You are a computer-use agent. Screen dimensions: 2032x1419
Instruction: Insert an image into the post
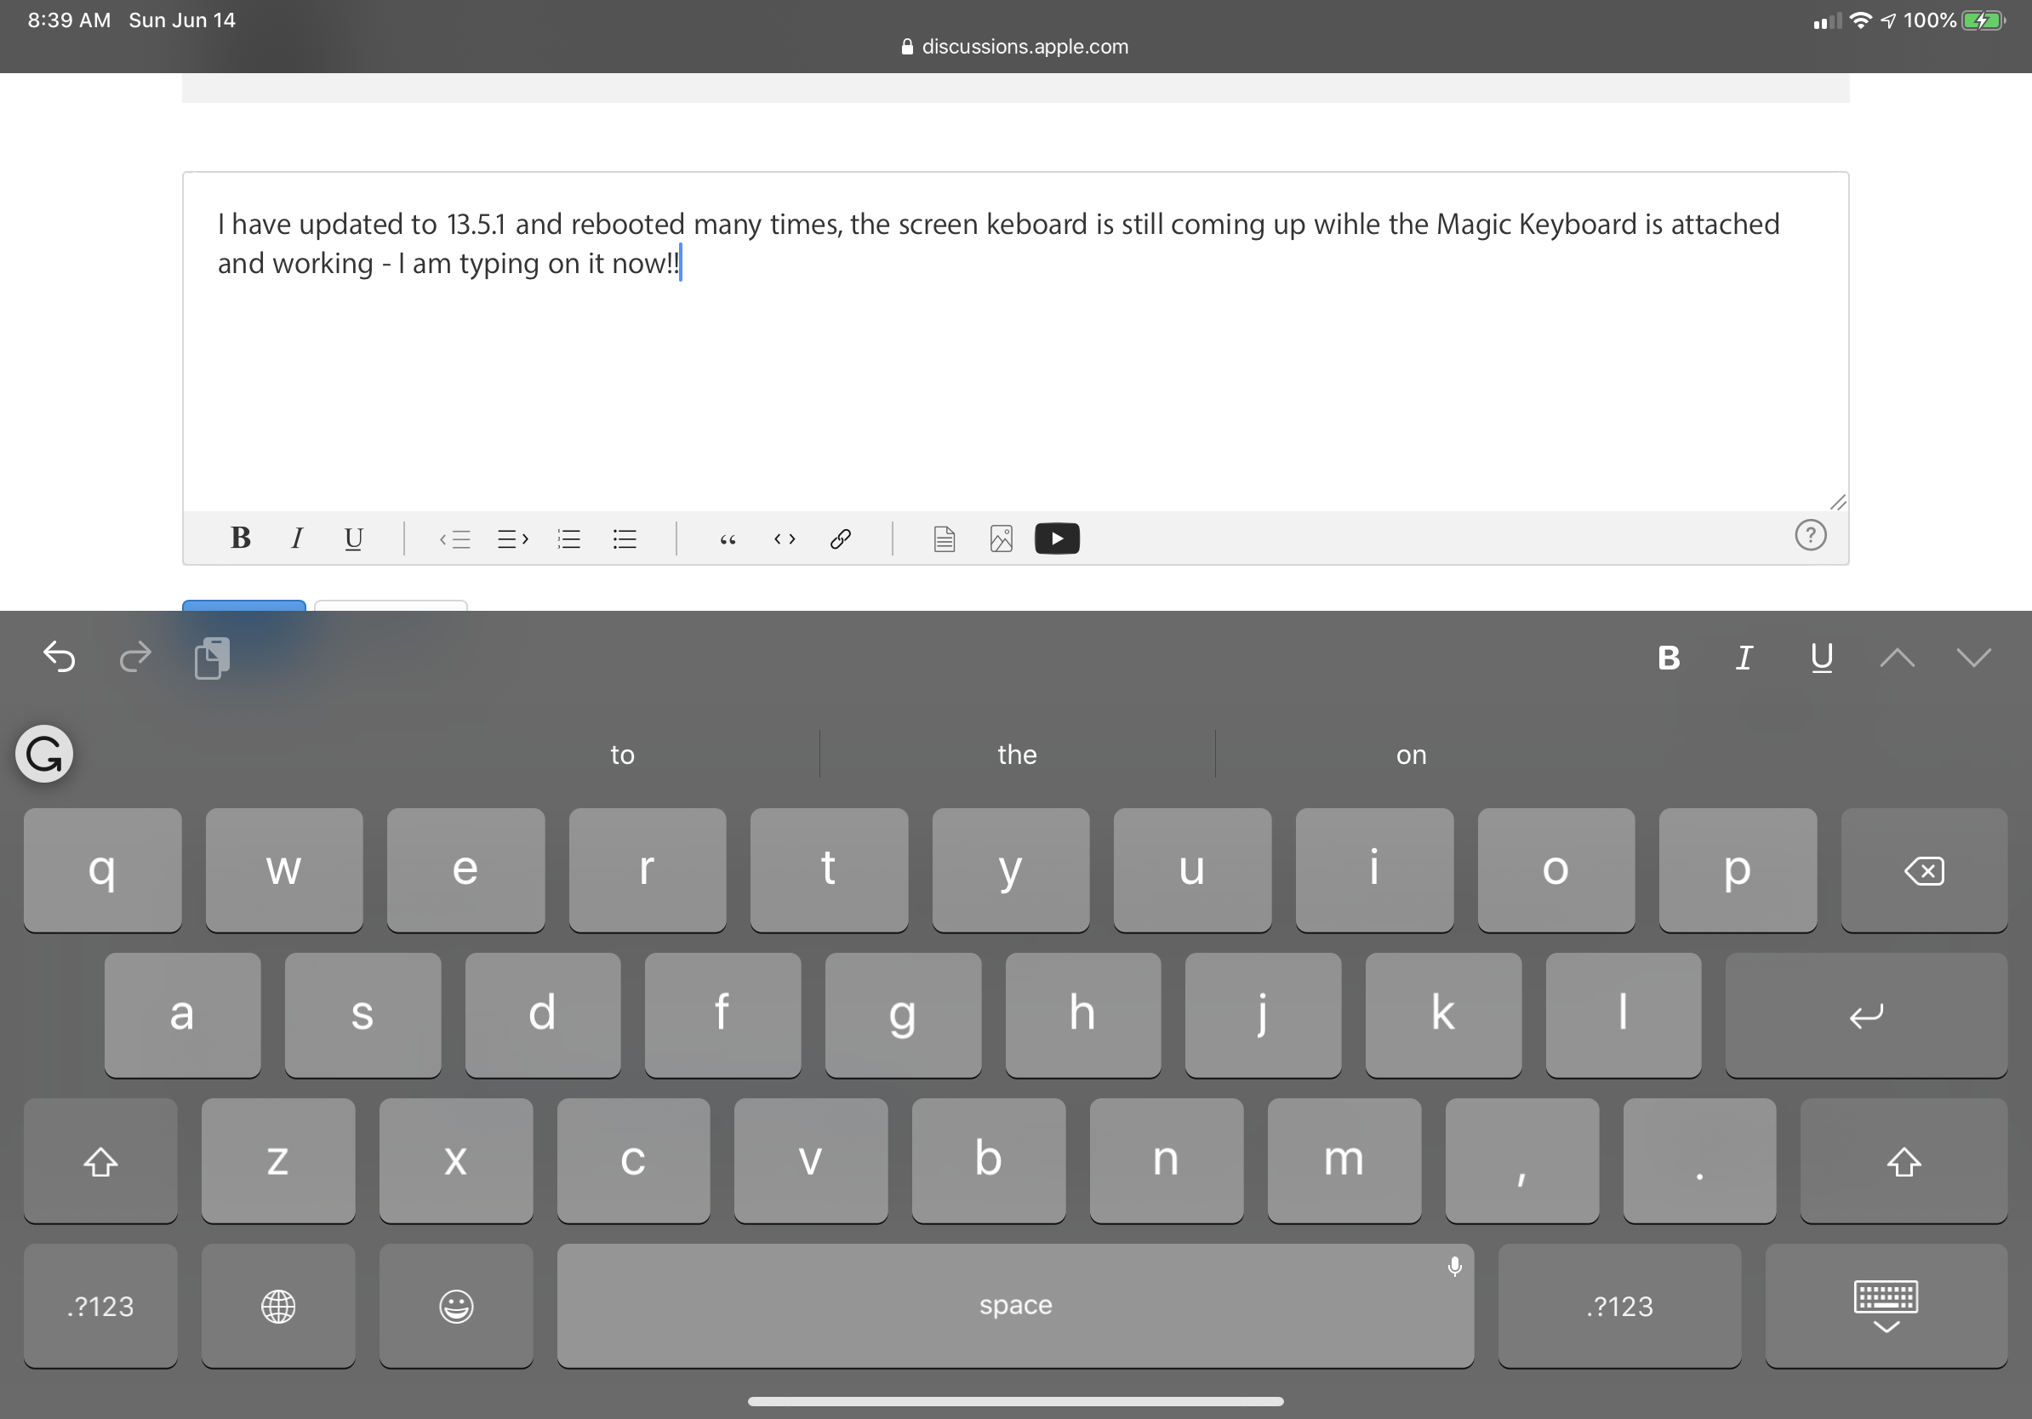point(1001,538)
